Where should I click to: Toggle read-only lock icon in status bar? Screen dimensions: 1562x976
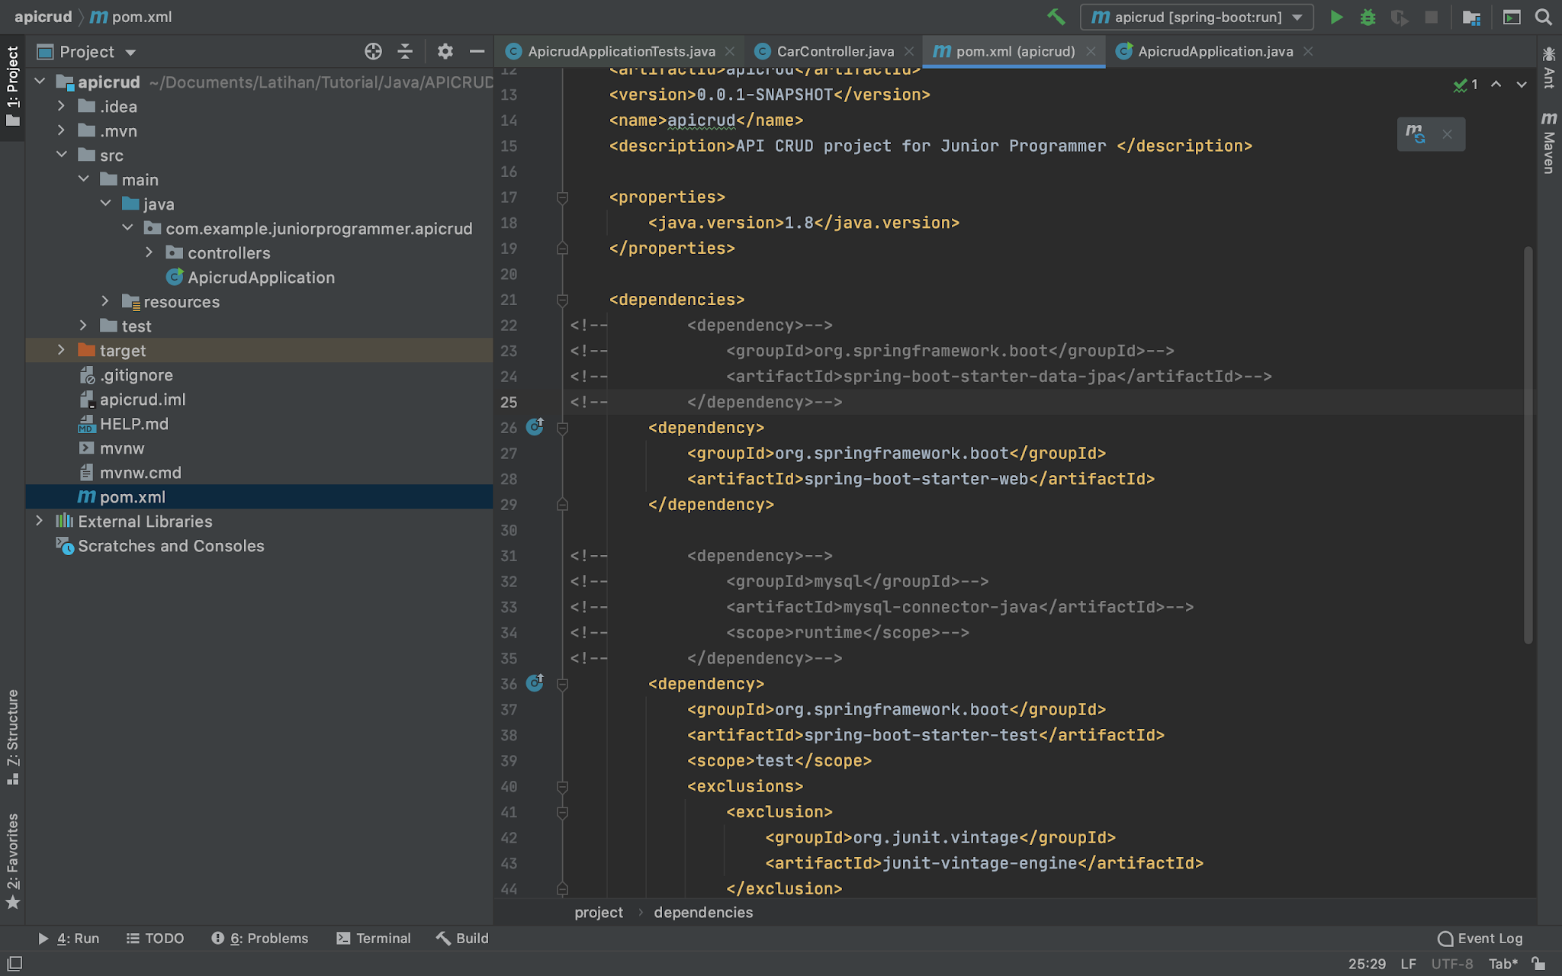(x=1538, y=963)
